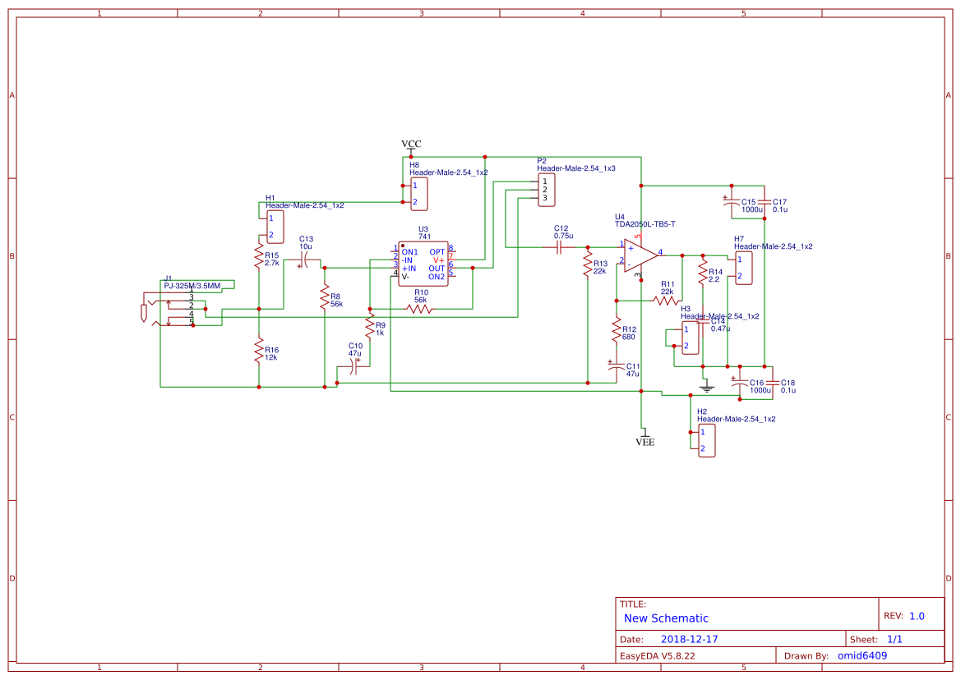Select the U3 741 op-amp symbol

(423, 264)
